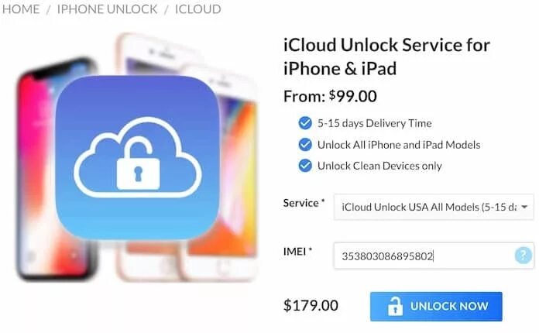
Task: Click the Service field label
Action: tap(304, 203)
